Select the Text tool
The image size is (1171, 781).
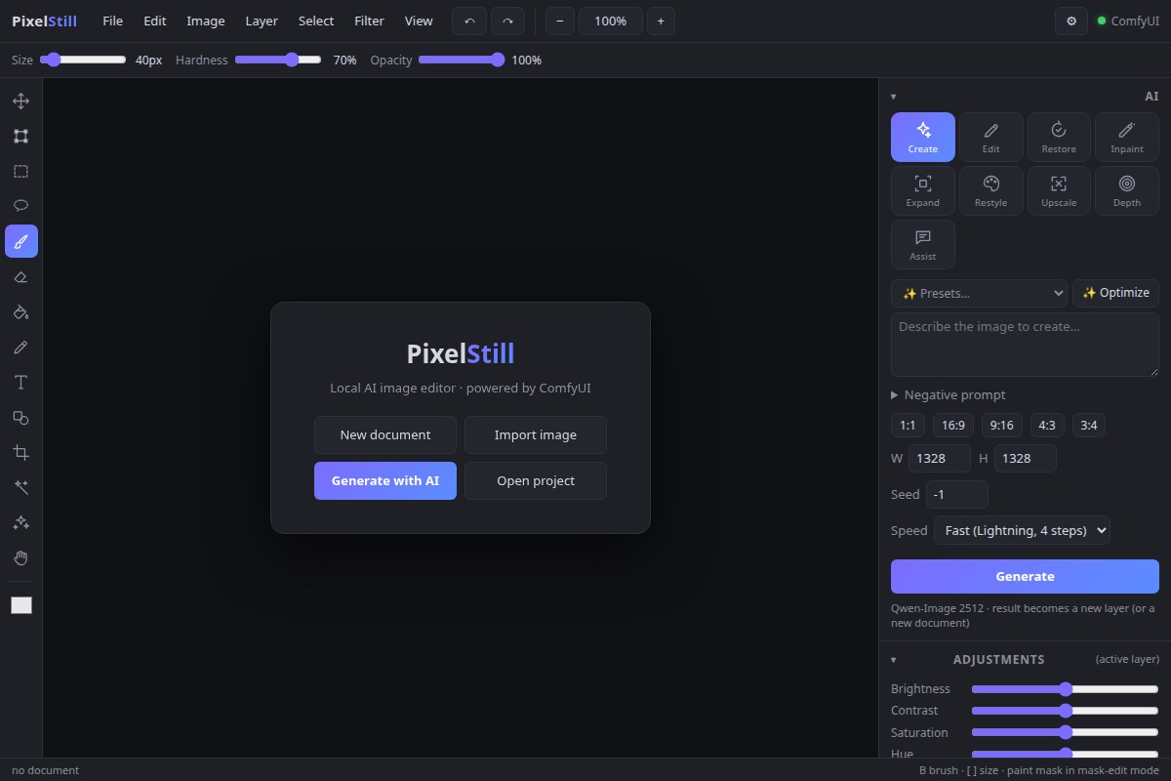(x=20, y=382)
